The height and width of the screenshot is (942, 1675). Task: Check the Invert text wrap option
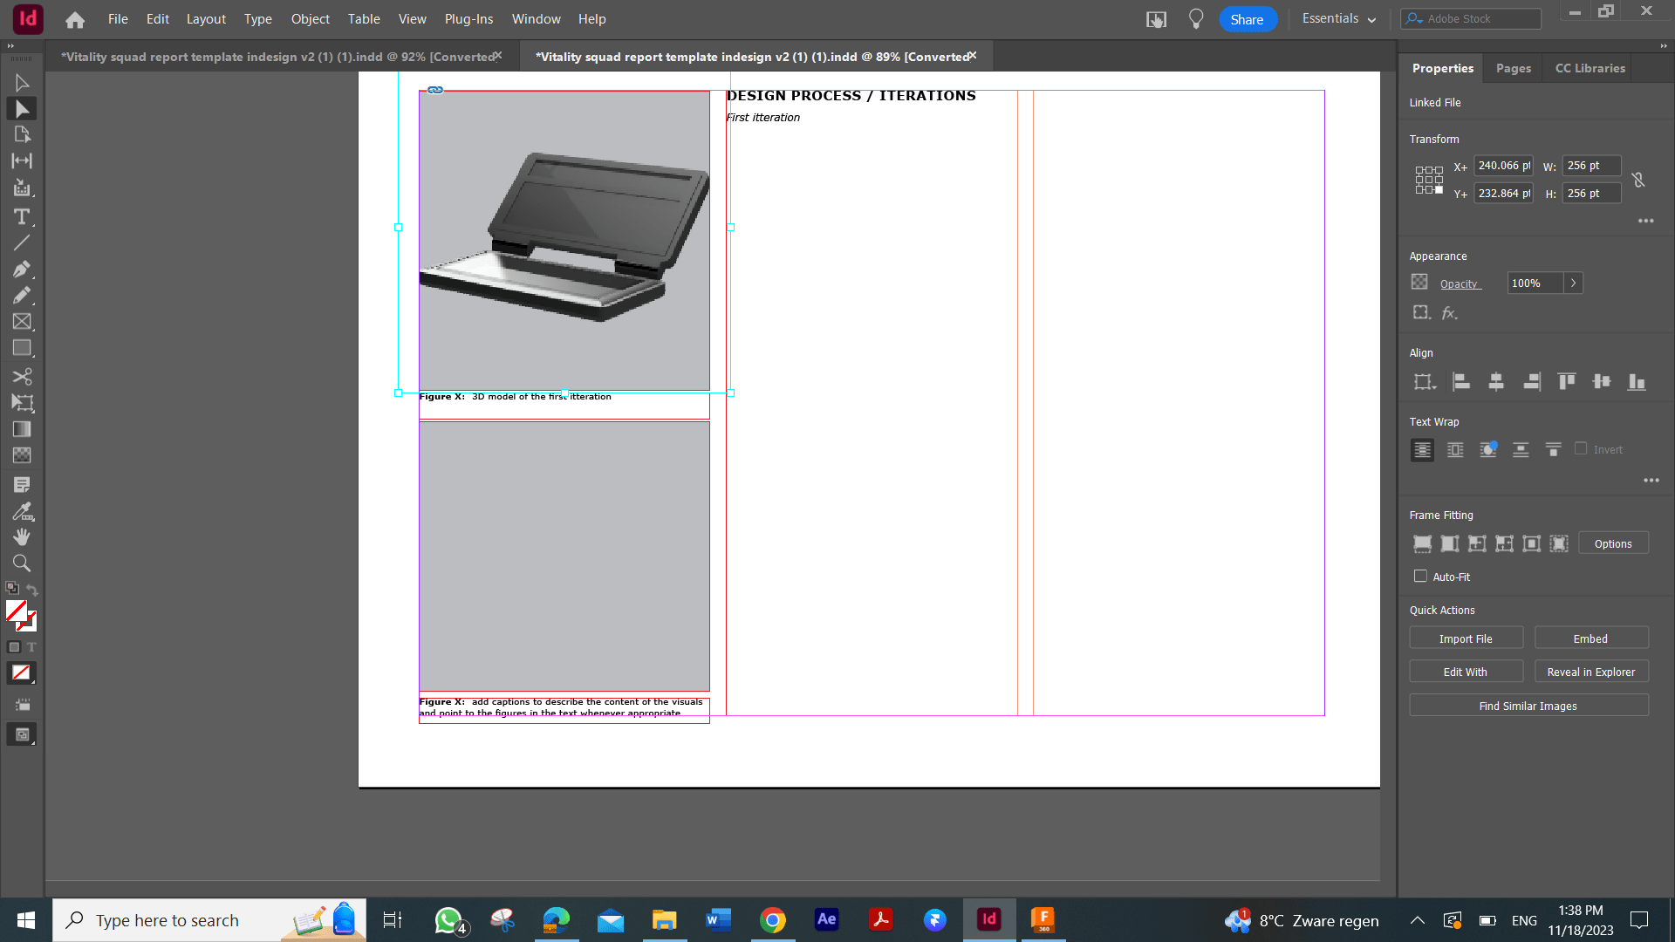1580,448
